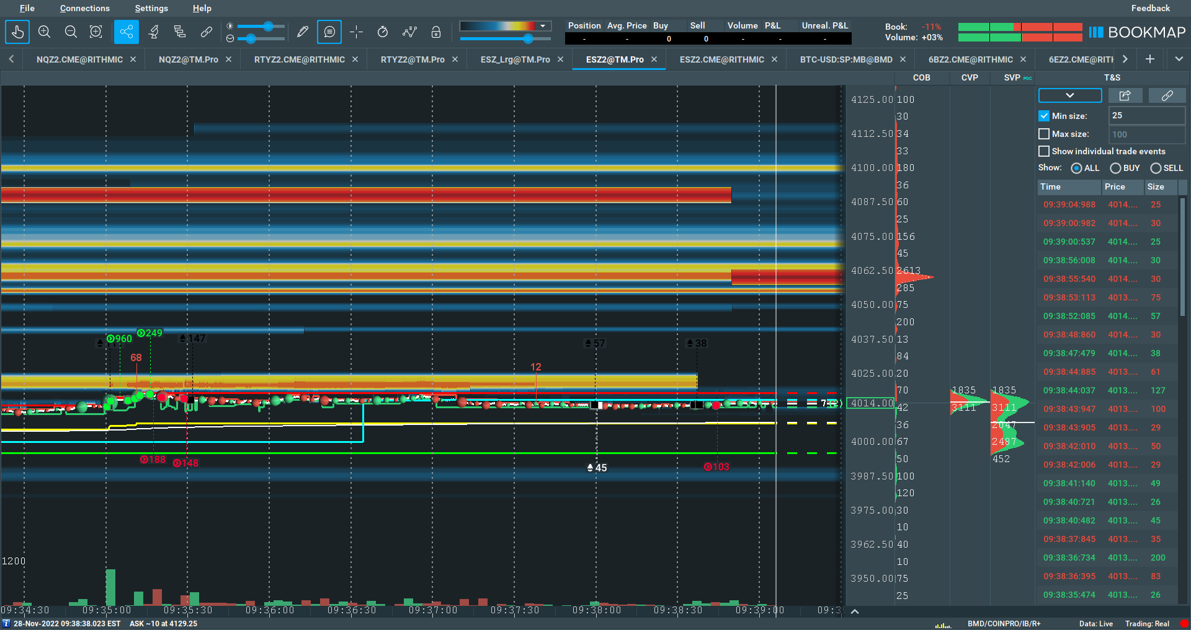
Task: Close the ESZ2@TM.Pro tab
Action: click(654, 59)
